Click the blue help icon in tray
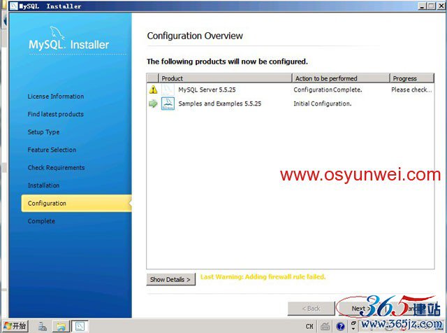Image resolution: width=447 pixels, height=333 pixels. (340, 326)
